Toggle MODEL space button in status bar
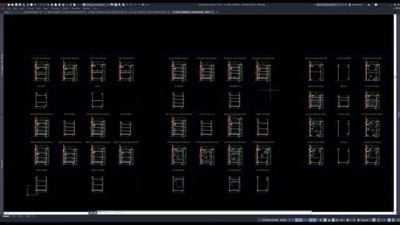Screen dimensions: 400x225 pyautogui.click(x=283, y=220)
